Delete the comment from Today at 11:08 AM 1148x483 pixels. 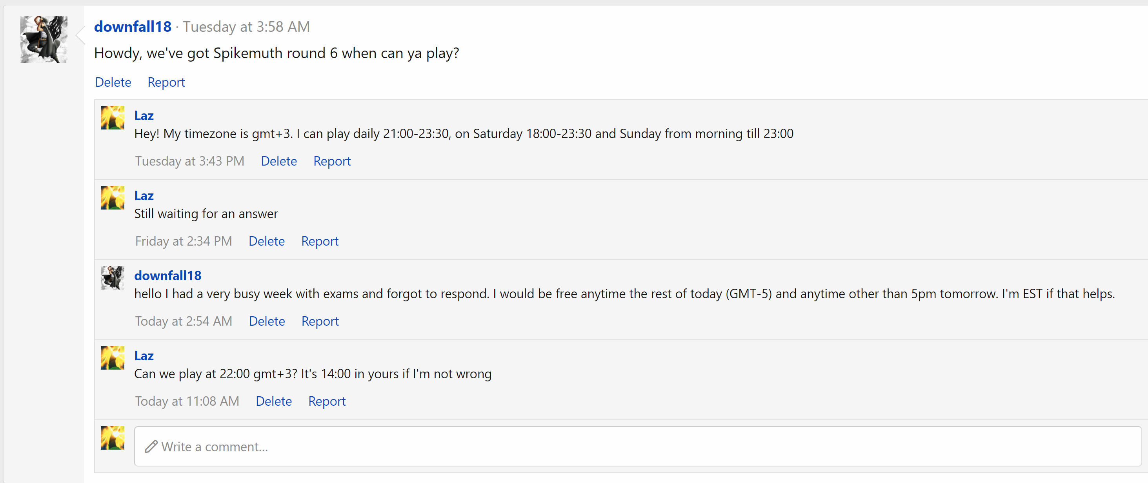(x=274, y=401)
